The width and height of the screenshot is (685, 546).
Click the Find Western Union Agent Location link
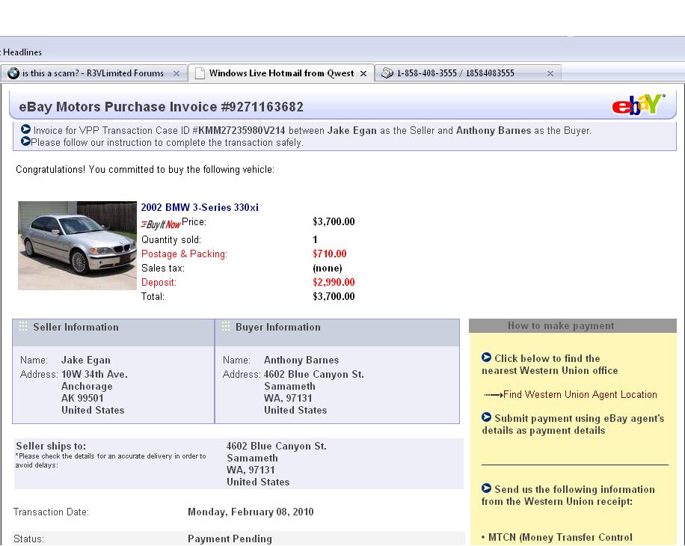(x=580, y=394)
